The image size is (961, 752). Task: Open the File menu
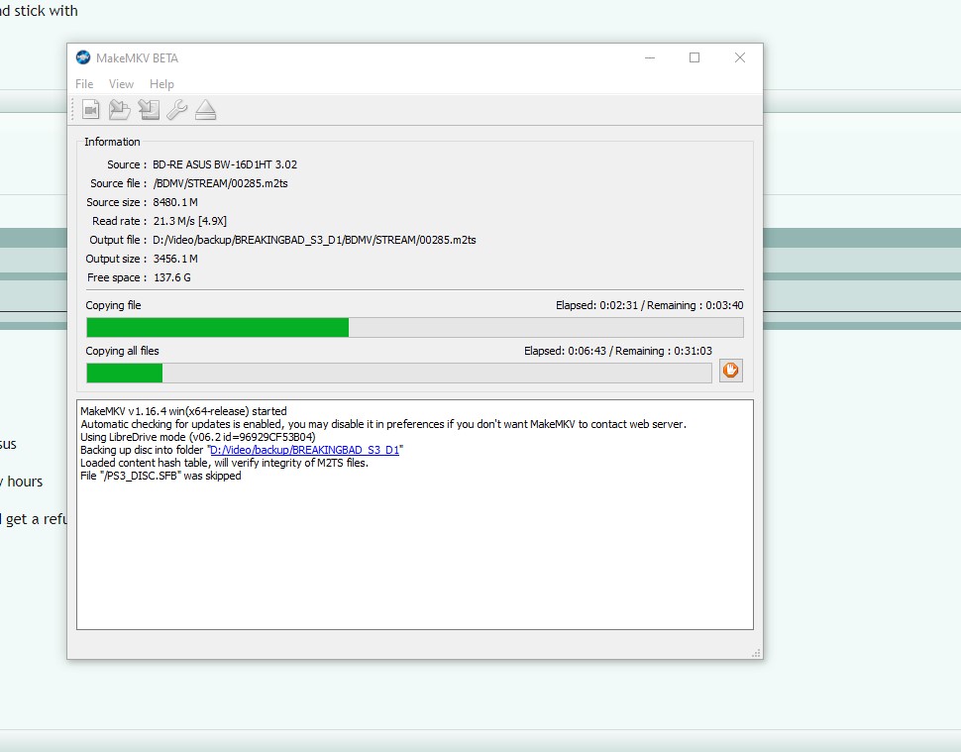pyautogui.click(x=84, y=84)
